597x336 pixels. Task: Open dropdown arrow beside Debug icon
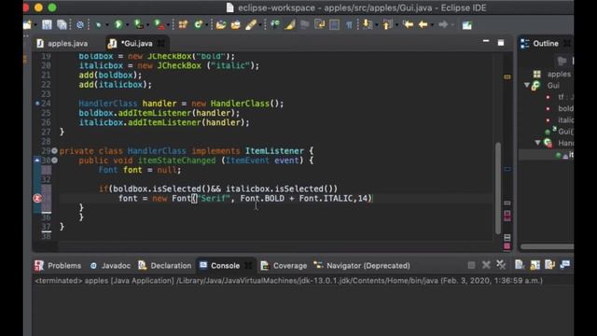click(107, 25)
